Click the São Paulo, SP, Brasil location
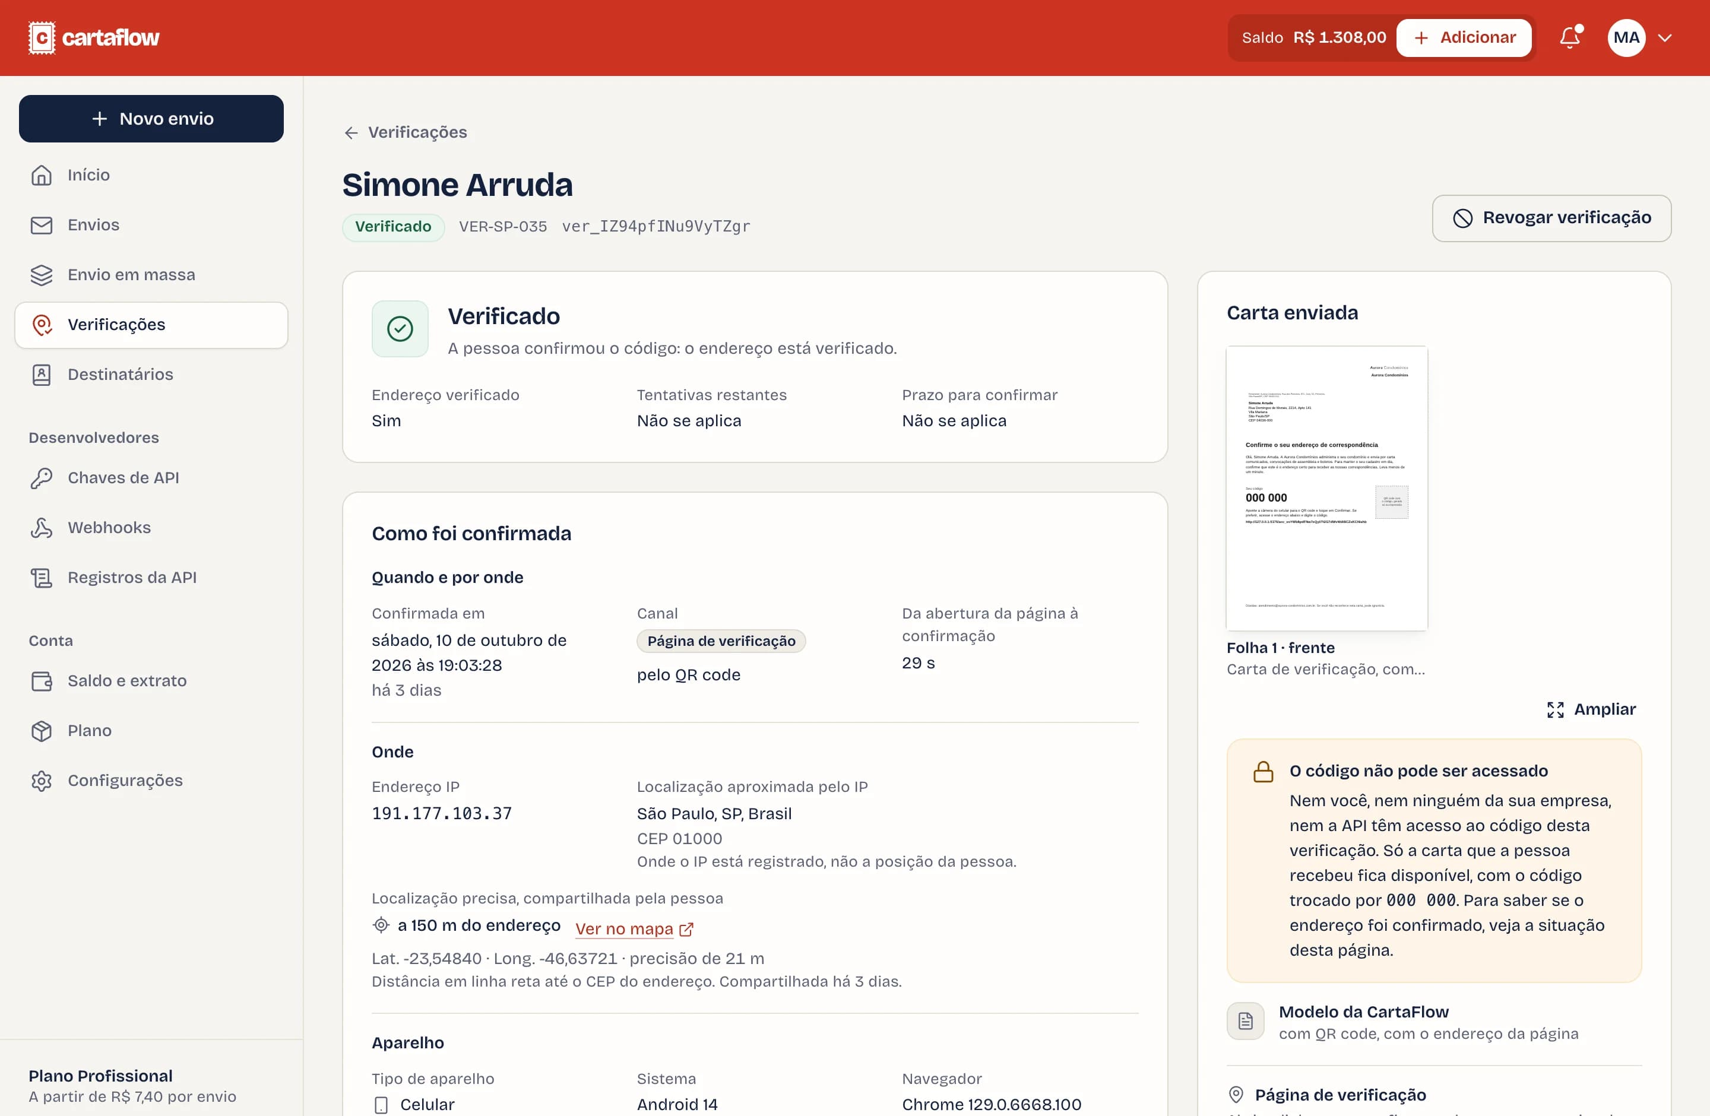 pos(714,814)
